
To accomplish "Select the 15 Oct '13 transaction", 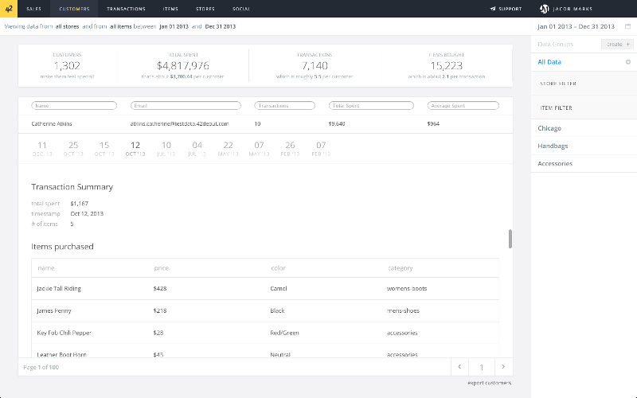I will (x=104, y=149).
